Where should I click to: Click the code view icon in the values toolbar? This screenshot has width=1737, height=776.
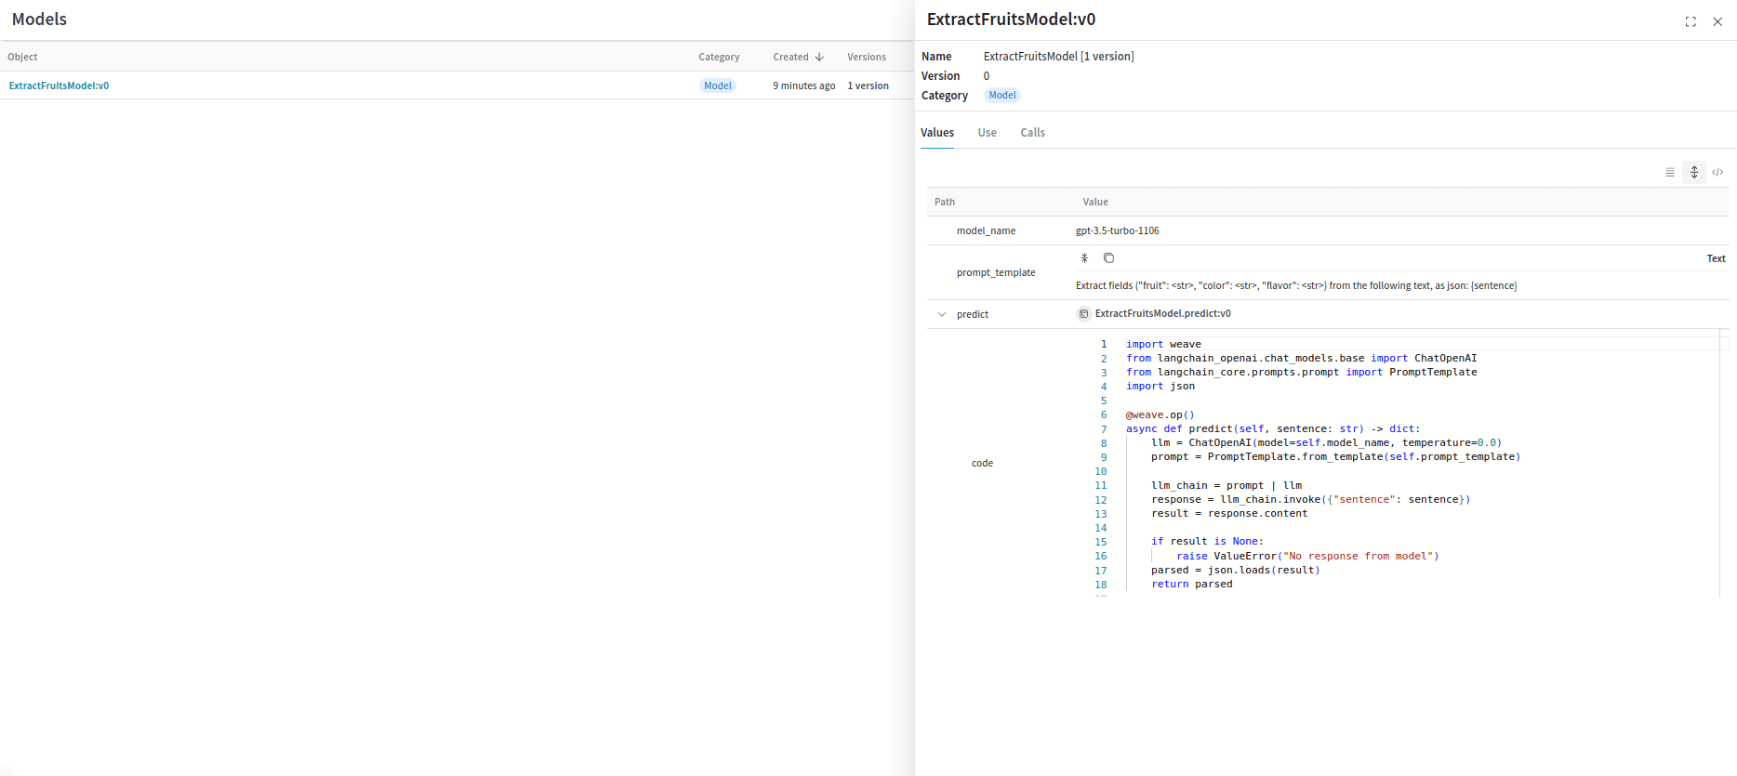click(x=1717, y=172)
